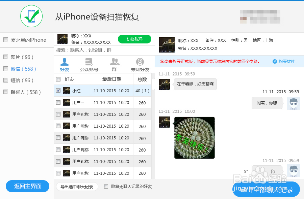The image size is (304, 199).
Task: Click the friend avatar beside image message
Action: pos(164,122)
